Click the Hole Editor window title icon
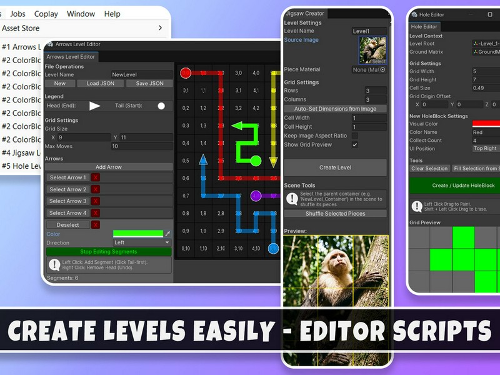500x375 pixels. tap(414, 14)
